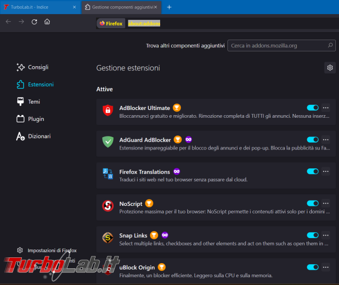The width and height of the screenshot is (339, 285).
Task: Turn off the Snap Links toggle
Action: coord(312,235)
